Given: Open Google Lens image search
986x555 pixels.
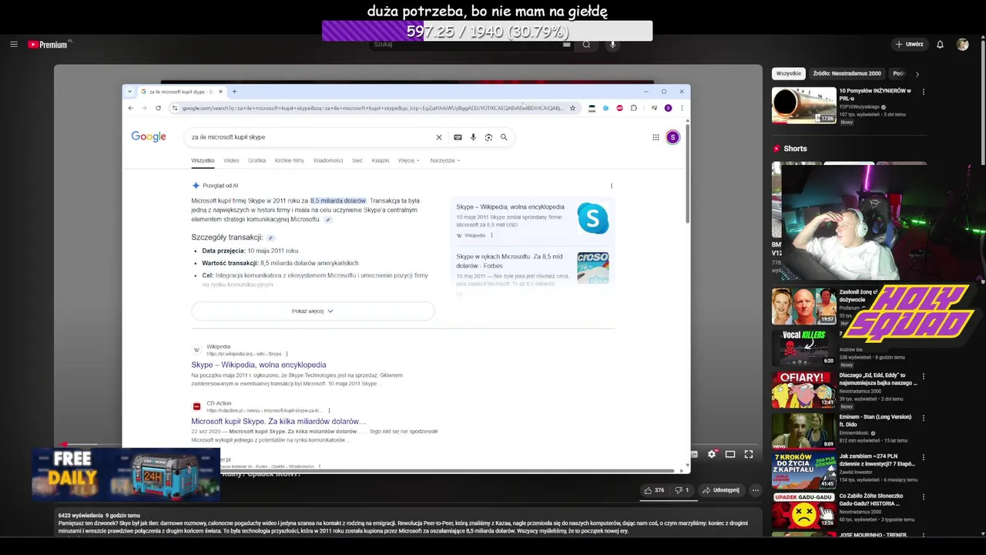Looking at the screenshot, I should [488, 137].
